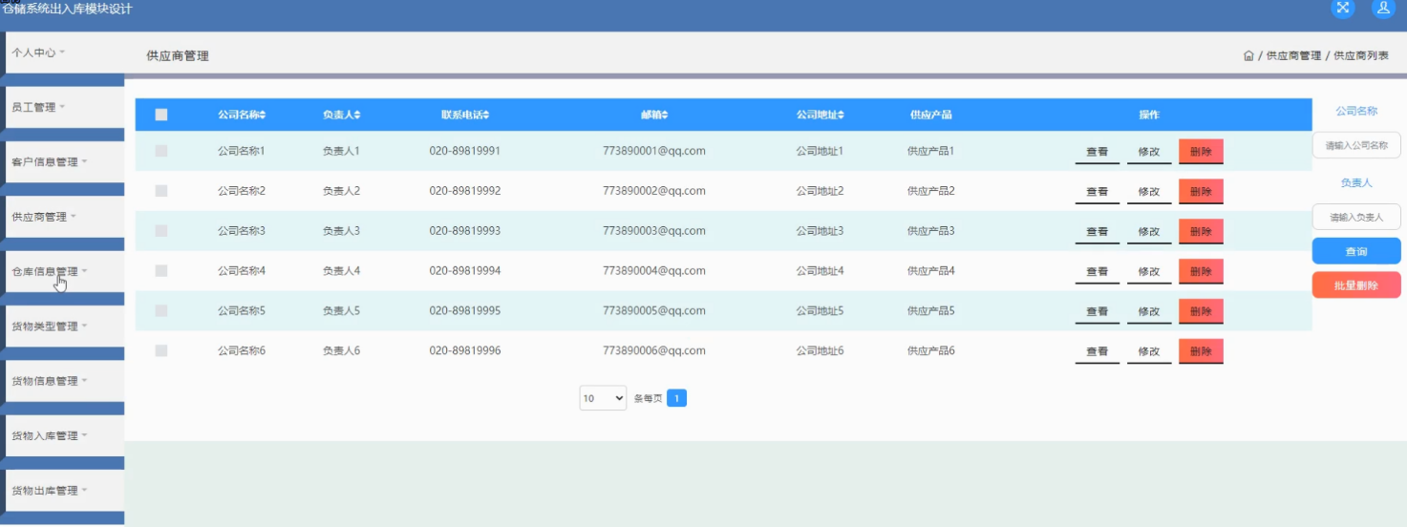This screenshot has width=1407, height=527.
Task: Open the user profile icon
Action: (1383, 8)
